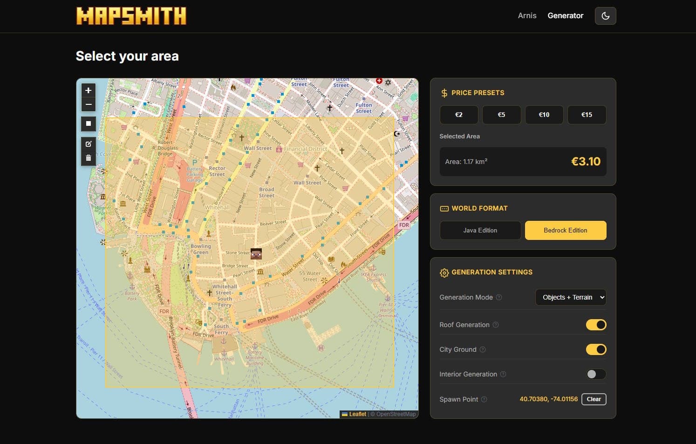
Task: Open the Roof Generation help tooltip
Action: (496, 325)
